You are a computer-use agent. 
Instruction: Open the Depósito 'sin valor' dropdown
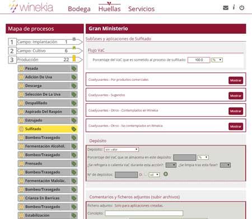(x=122, y=149)
